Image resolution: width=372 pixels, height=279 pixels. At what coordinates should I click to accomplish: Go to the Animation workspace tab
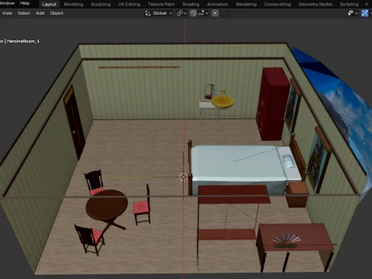click(x=218, y=5)
